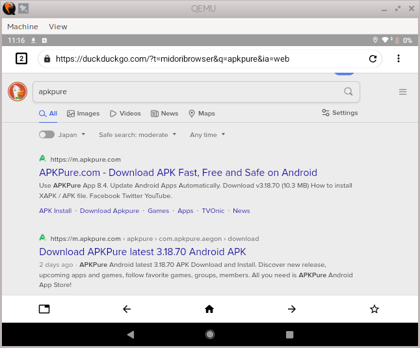Viewport: 420px width, 348px height.
Task: Click the download icon in the status bar
Action: pyautogui.click(x=33, y=40)
